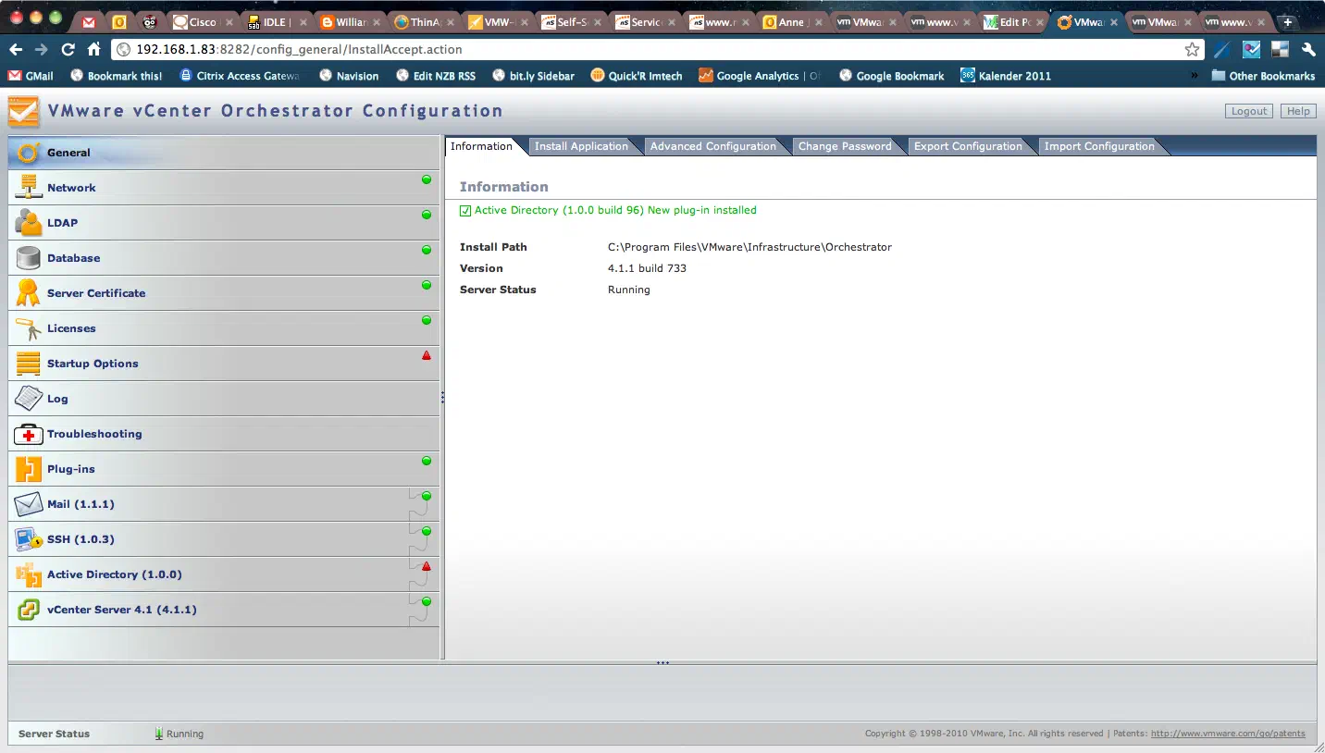
Task: Open a new browser tab
Action: pos(1287,22)
